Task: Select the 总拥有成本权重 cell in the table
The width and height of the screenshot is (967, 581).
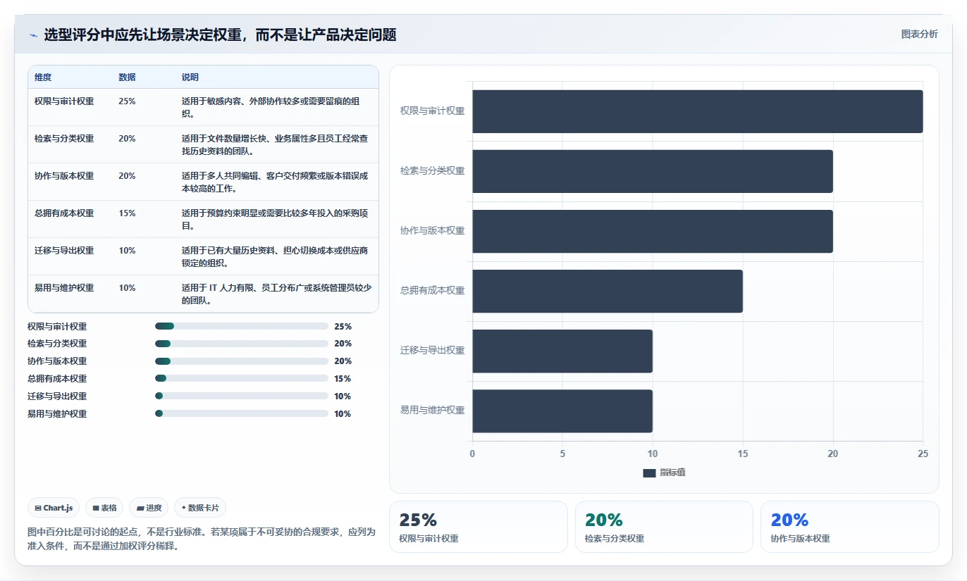Action: coord(64,213)
